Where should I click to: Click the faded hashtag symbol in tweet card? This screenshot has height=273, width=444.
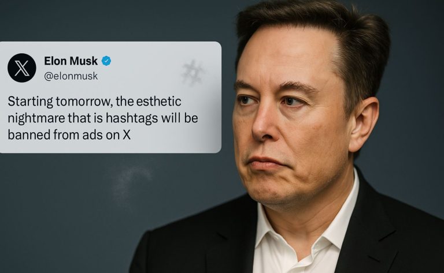193,73
